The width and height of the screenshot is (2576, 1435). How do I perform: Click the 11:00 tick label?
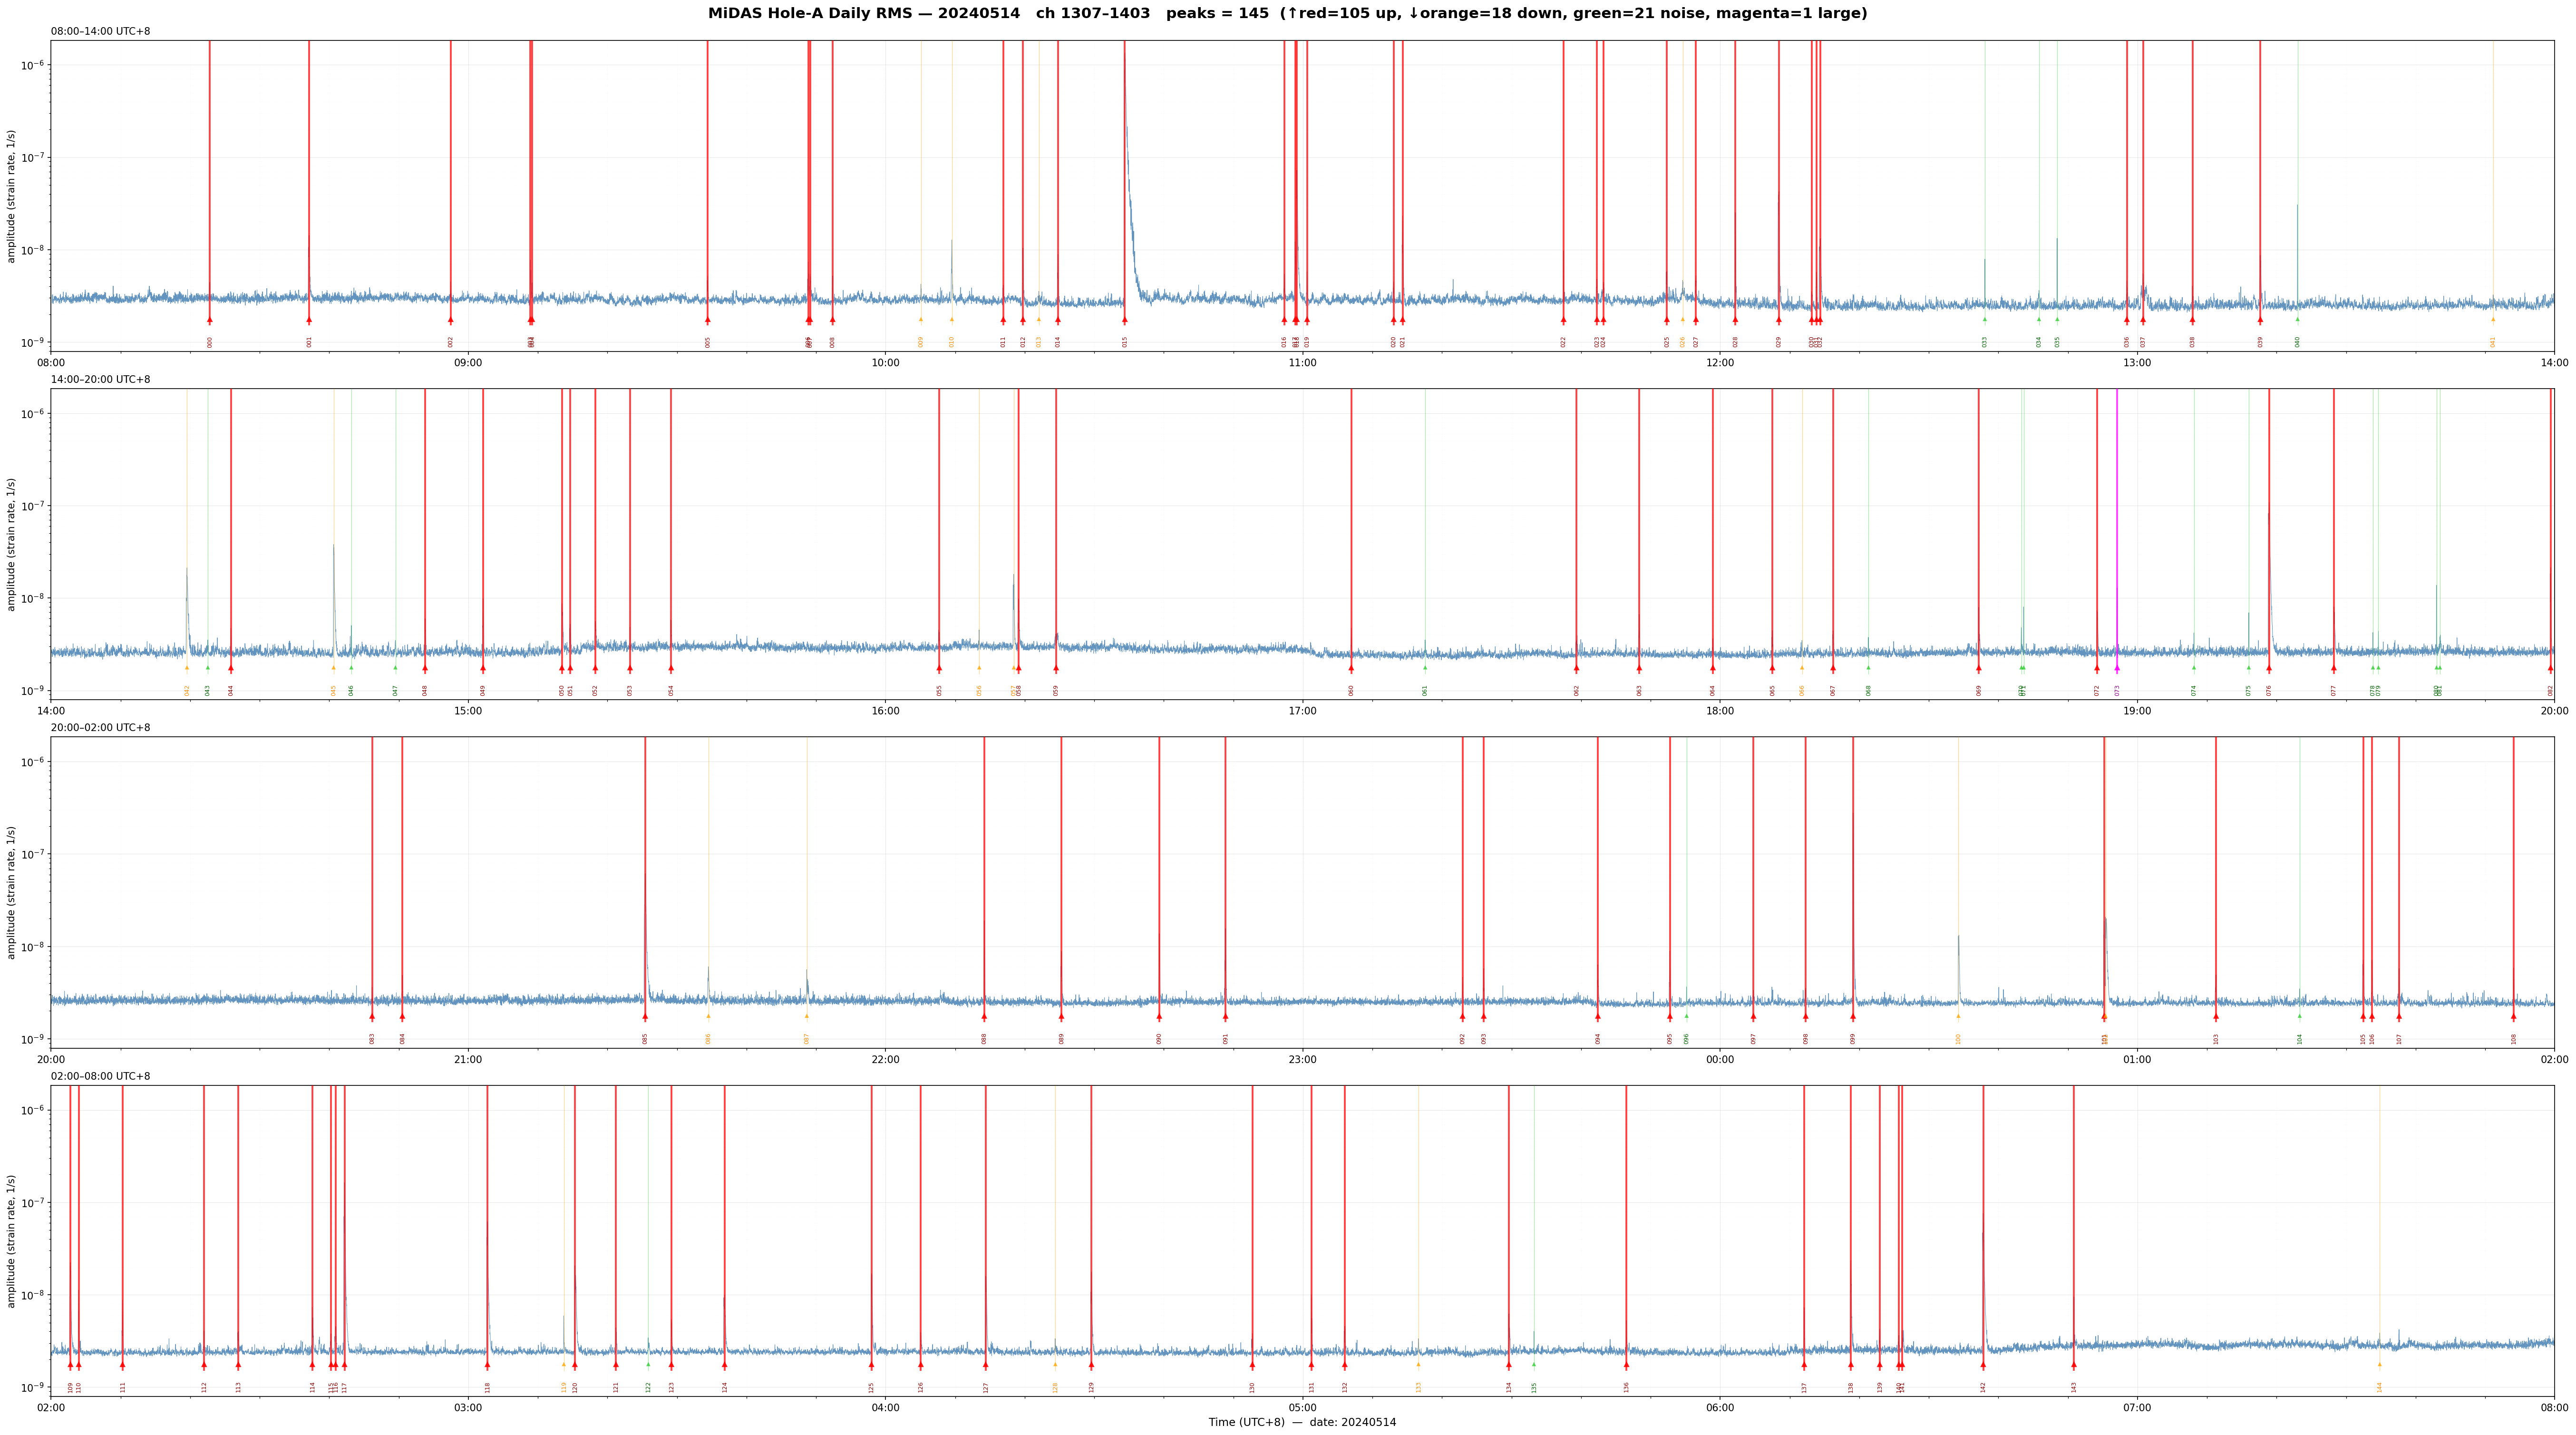click(1302, 362)
